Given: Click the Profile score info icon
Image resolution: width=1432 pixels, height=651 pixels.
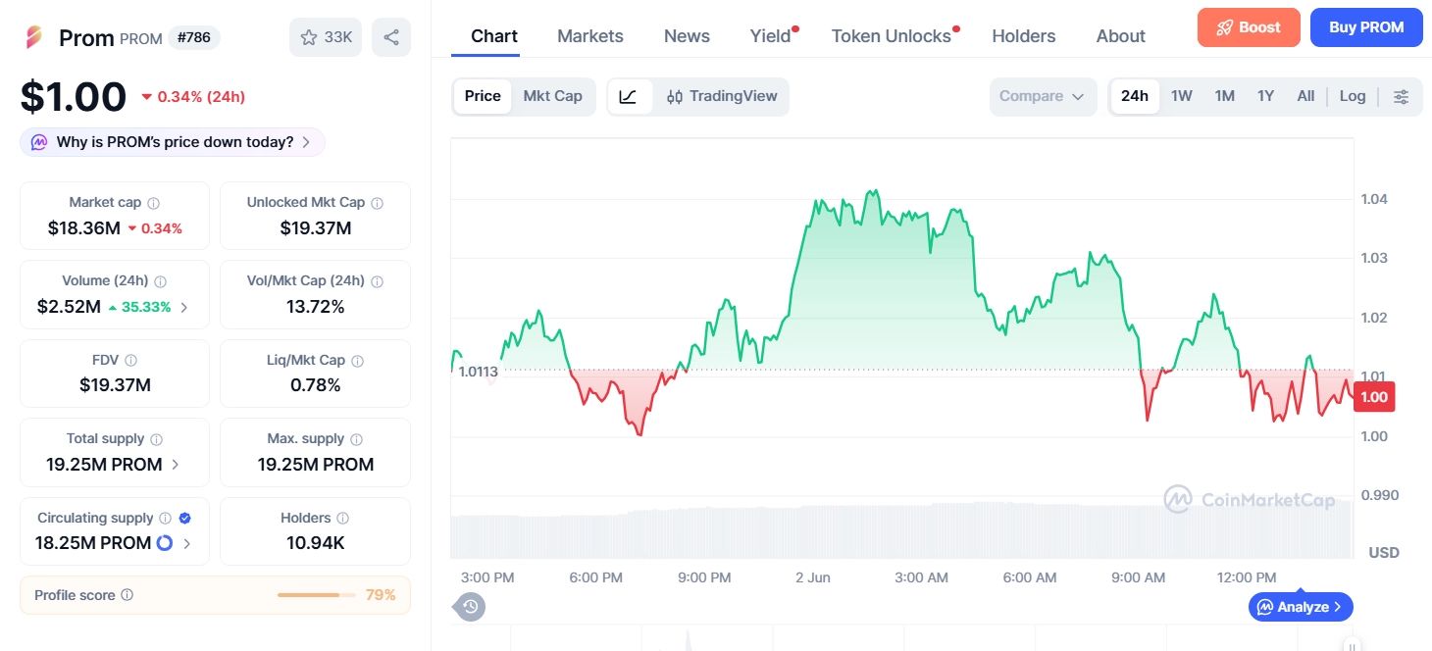Looking at the screenshot, I should point(127,595).
